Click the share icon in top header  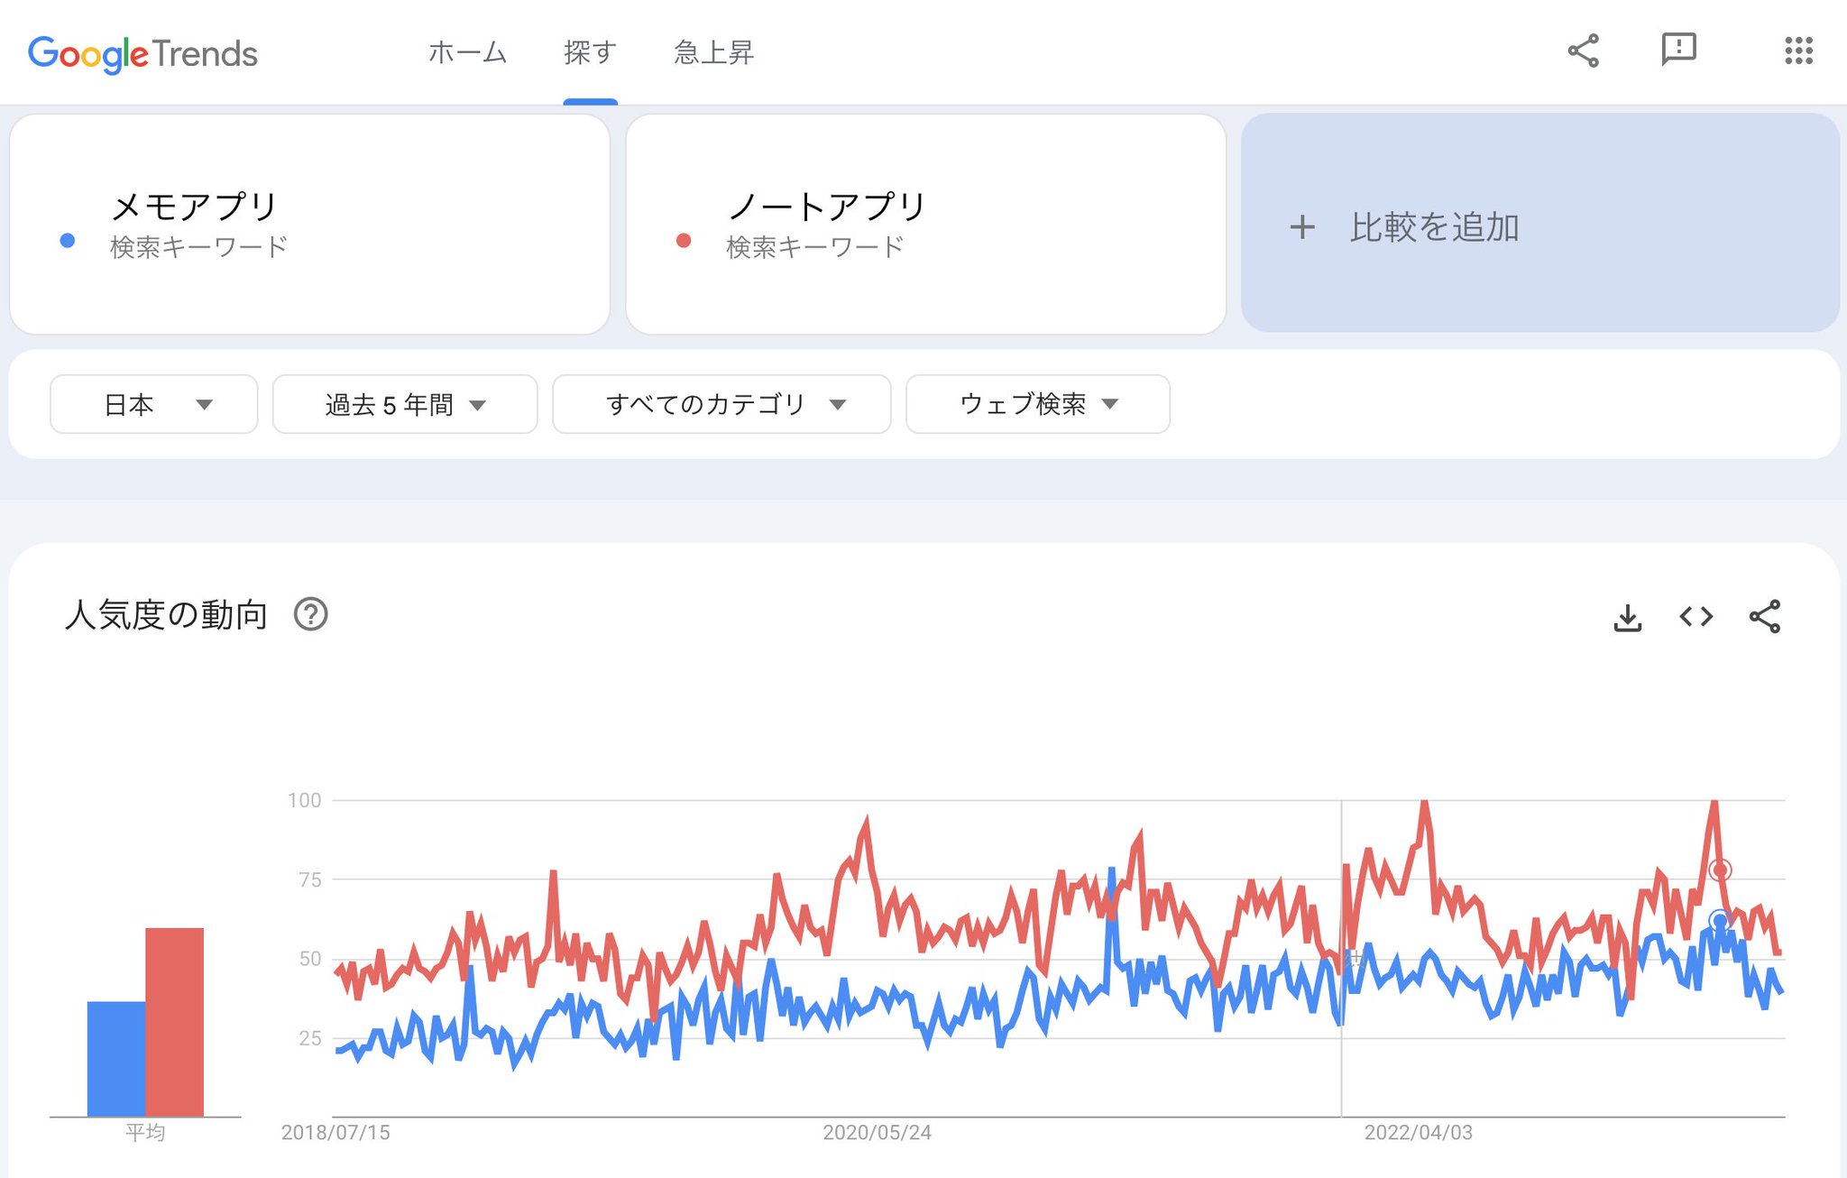[1583, 51]
